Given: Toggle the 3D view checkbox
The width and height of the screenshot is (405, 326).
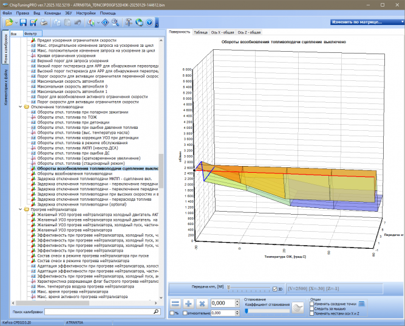Looking at the screenshot, I should tap(275, 289).
